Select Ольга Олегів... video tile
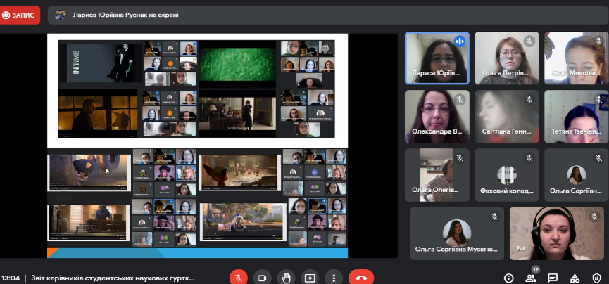The image size is (609, 284). click(437, 175)
